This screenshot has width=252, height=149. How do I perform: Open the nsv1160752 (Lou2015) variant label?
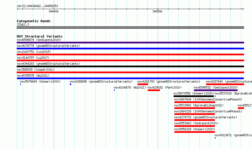tap(34, 52)
